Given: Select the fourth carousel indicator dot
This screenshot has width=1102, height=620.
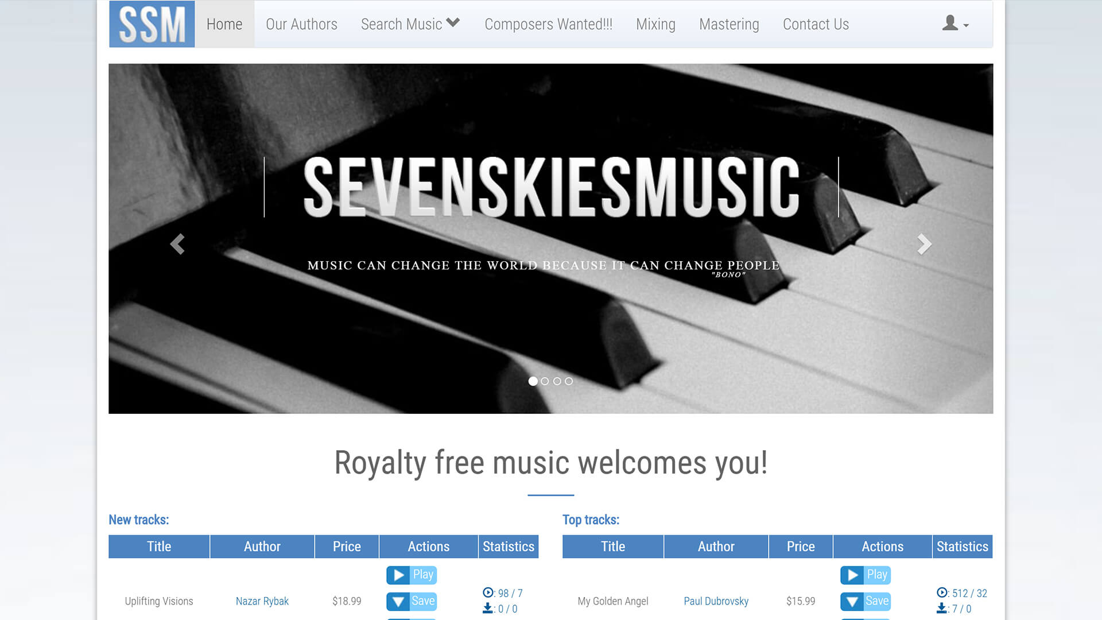Looking at the screenshot, I should click(569, 381).
